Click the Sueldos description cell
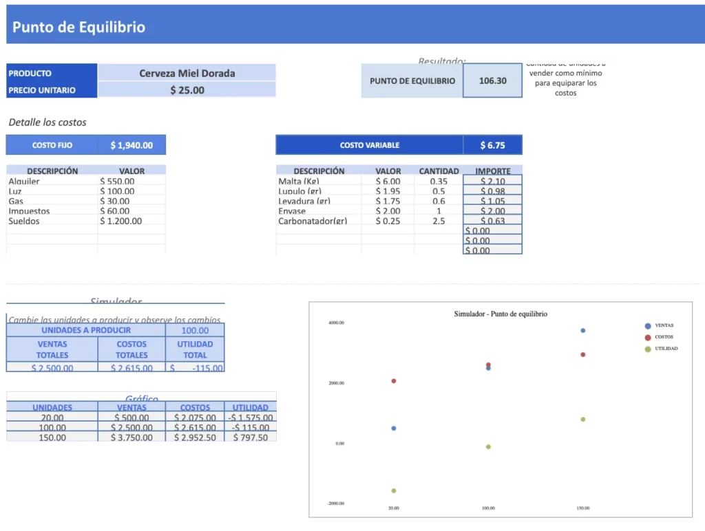This screenshot has width=705, height=531. tap(52, 221)
